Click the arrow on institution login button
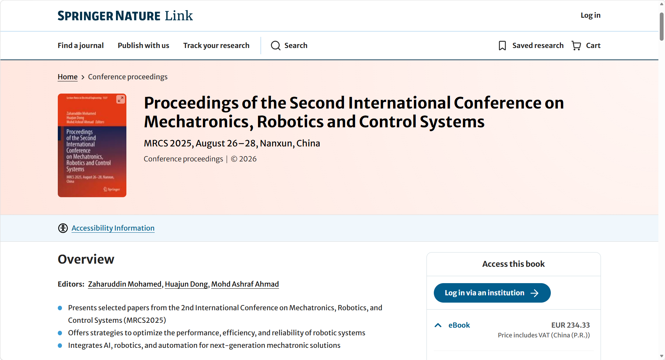 pyautogui.click(x=534, y=293)
